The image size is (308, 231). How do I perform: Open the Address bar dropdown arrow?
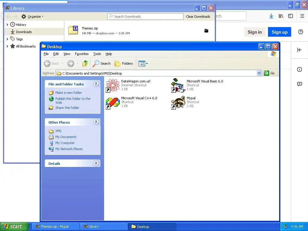click(259, 73)
